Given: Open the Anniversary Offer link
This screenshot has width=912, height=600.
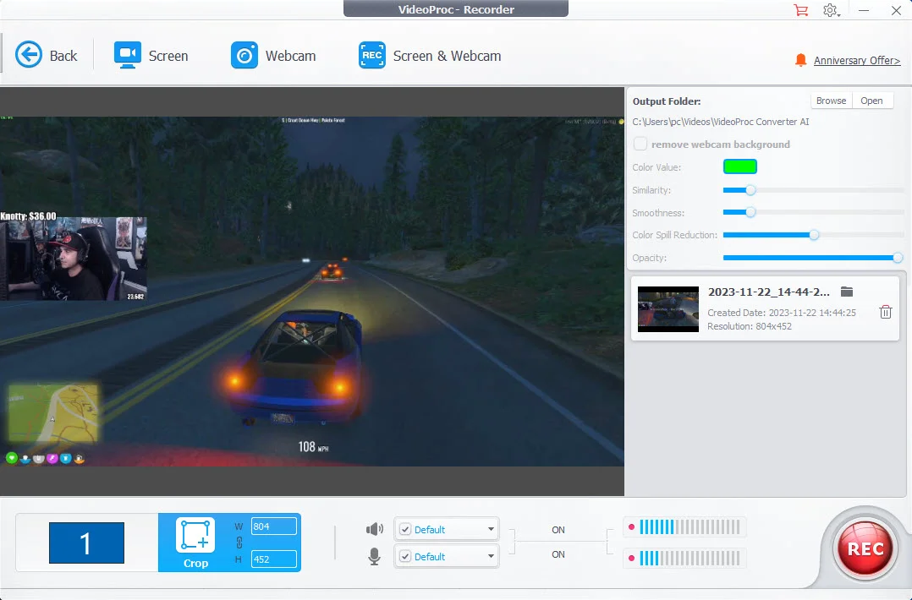Looking at the screenshot, I should click(x=854, y=60).
